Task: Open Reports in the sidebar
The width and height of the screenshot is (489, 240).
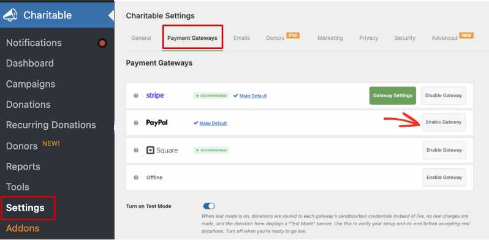Action: point(23,167)
